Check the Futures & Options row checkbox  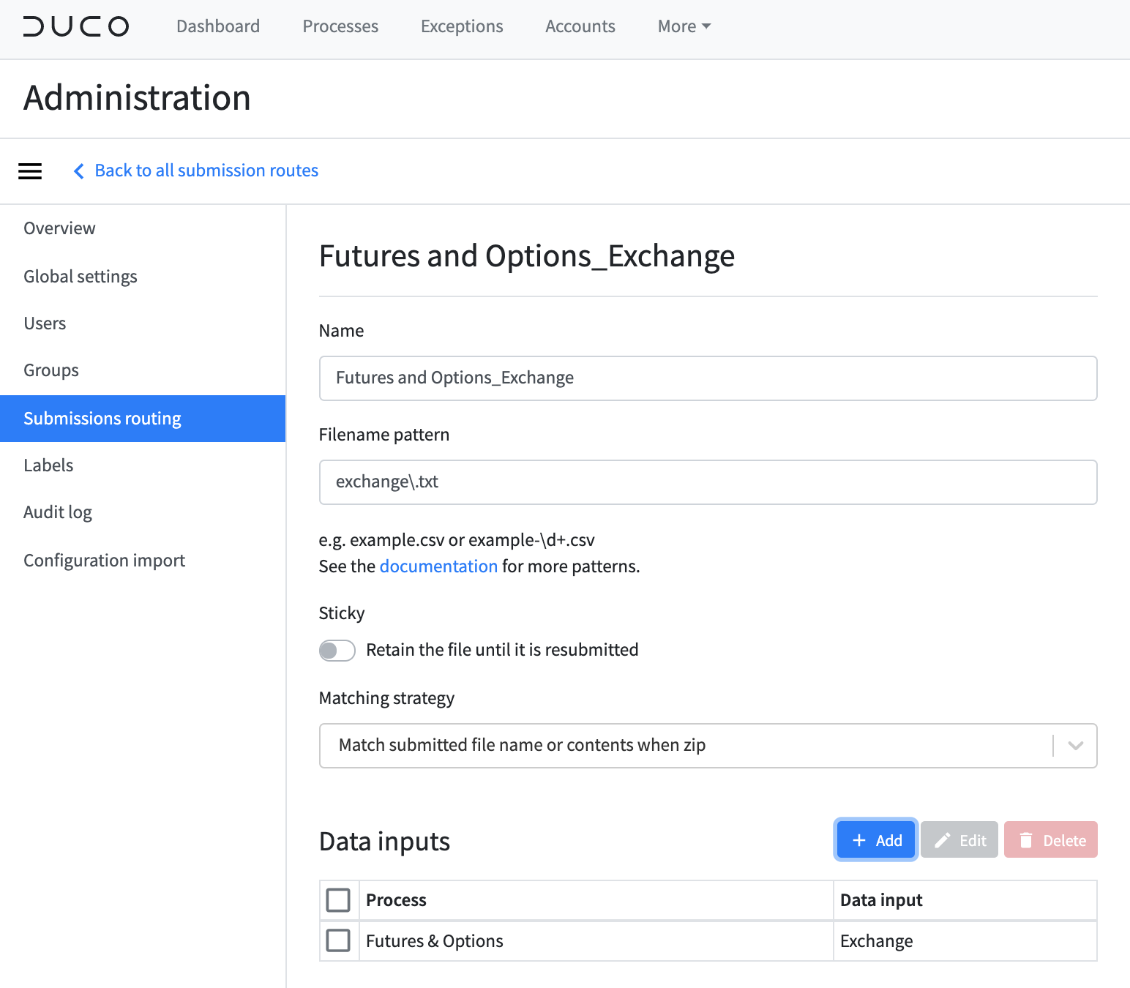[x=338, y=940]
